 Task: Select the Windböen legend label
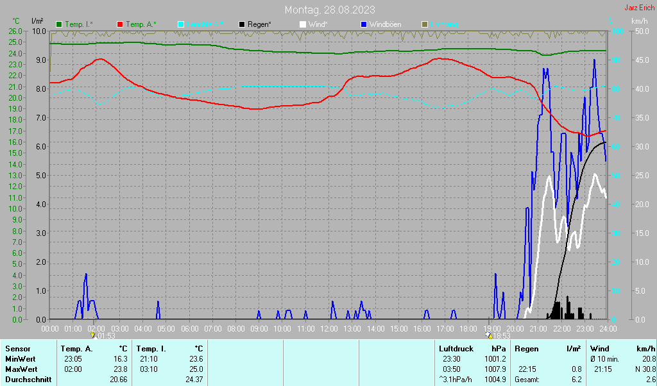click(x=386, y=24)
